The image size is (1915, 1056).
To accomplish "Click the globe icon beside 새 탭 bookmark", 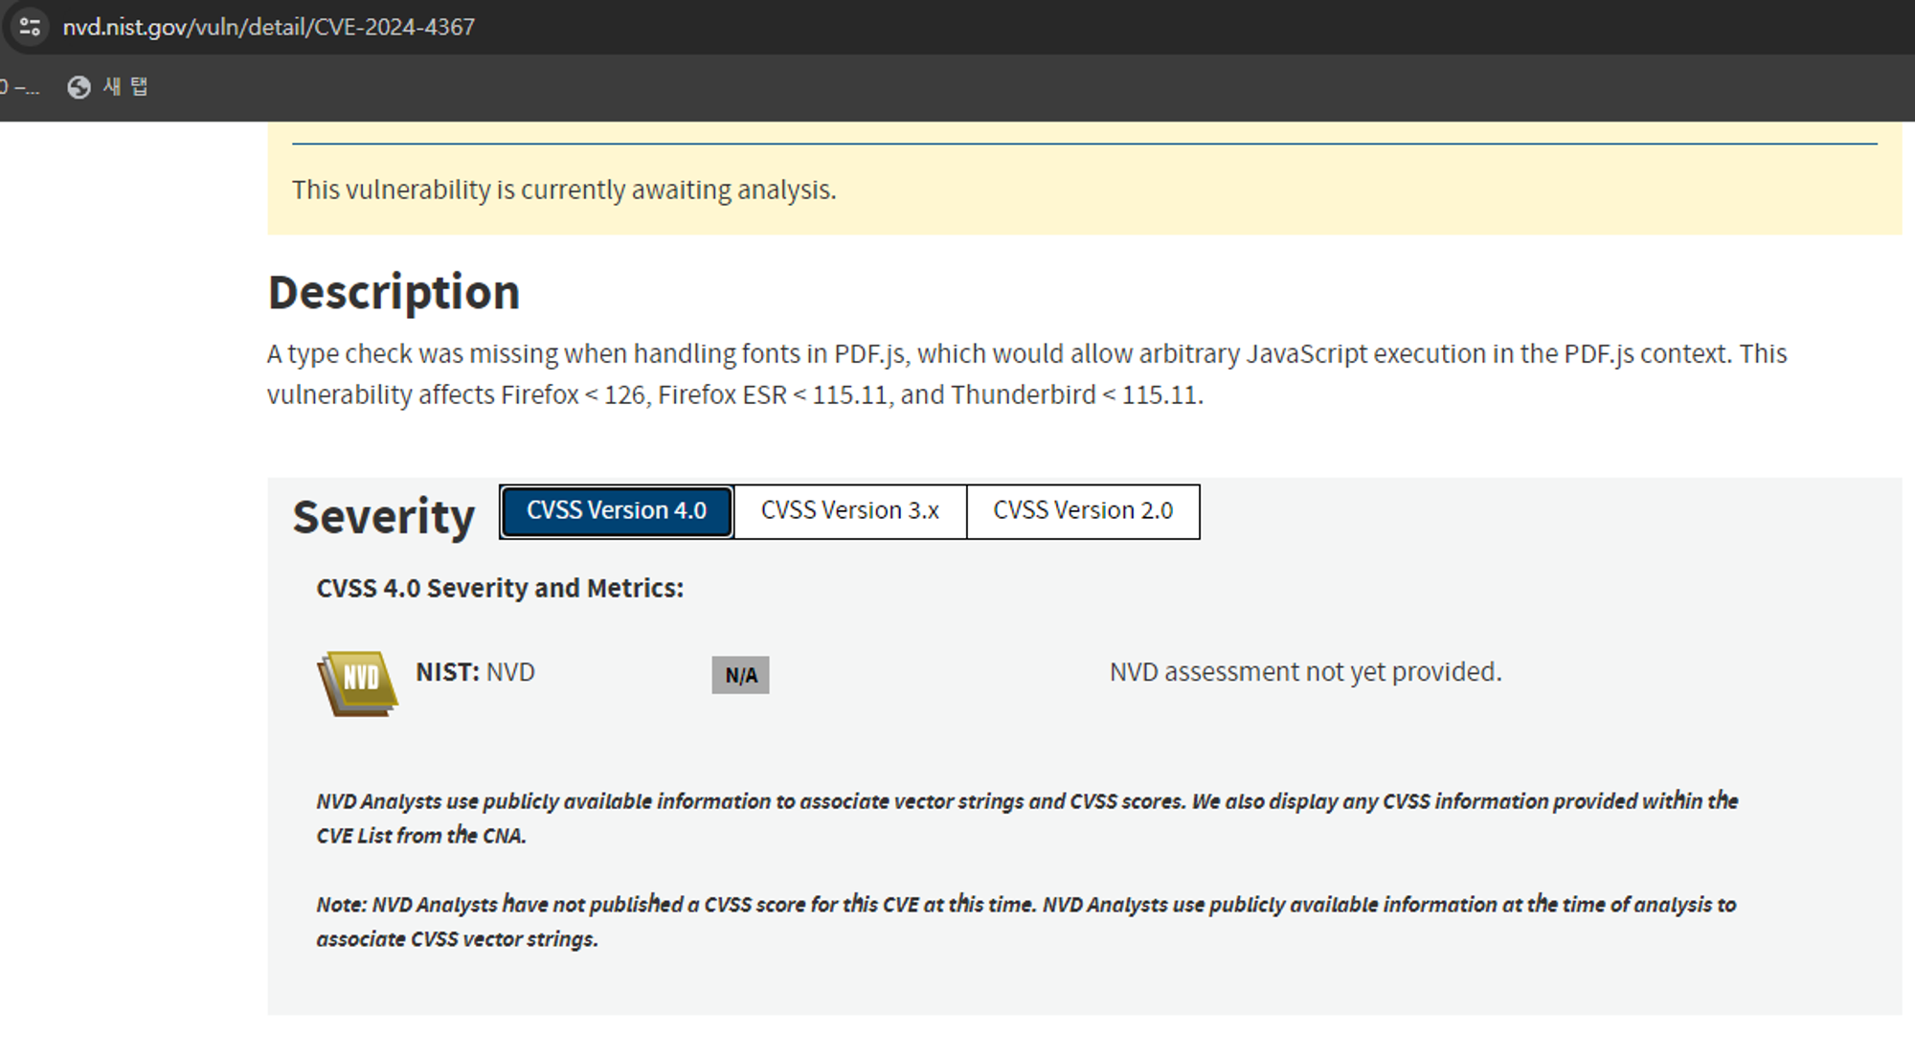I will click(79, 87).
